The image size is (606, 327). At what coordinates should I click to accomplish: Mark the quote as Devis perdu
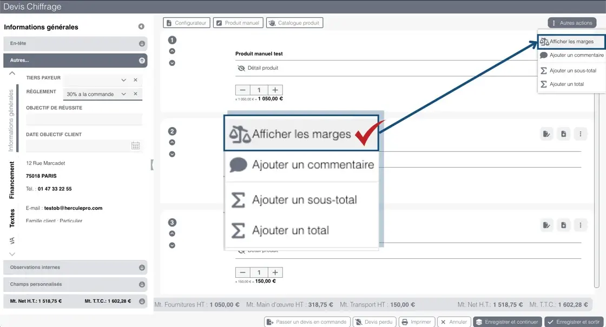tap(374, 322)
